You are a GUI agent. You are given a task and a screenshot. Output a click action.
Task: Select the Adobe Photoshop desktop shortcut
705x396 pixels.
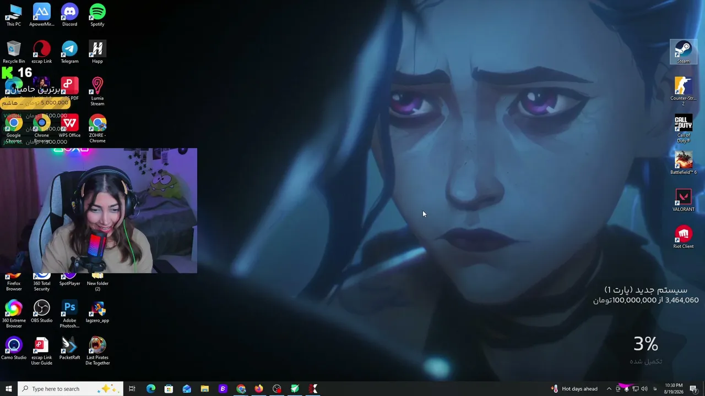coord(69,314)
